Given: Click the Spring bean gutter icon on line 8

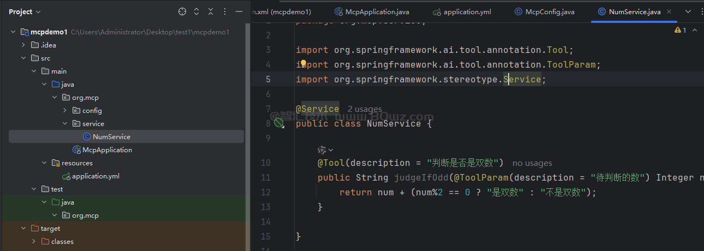Looking at the screenshot, I should click(279, 123).
